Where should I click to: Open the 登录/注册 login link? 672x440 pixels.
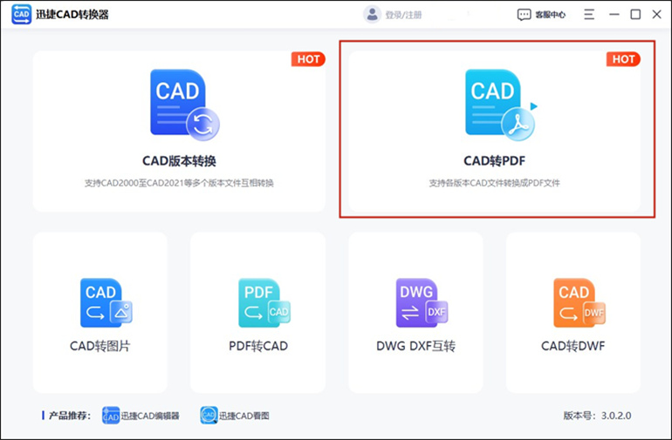point(403,15)
